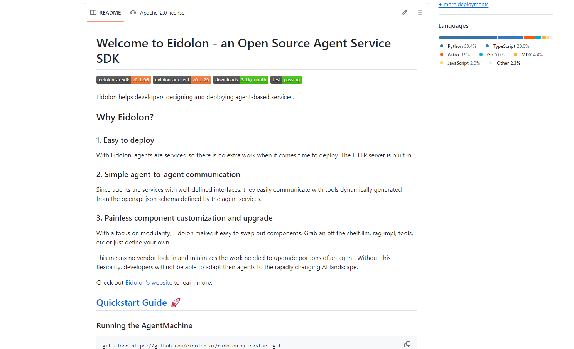Viewport: 574px width, 349px height.
Task: Open the eidolon-ai-client version badge
Action: click(x=182, y=80)
